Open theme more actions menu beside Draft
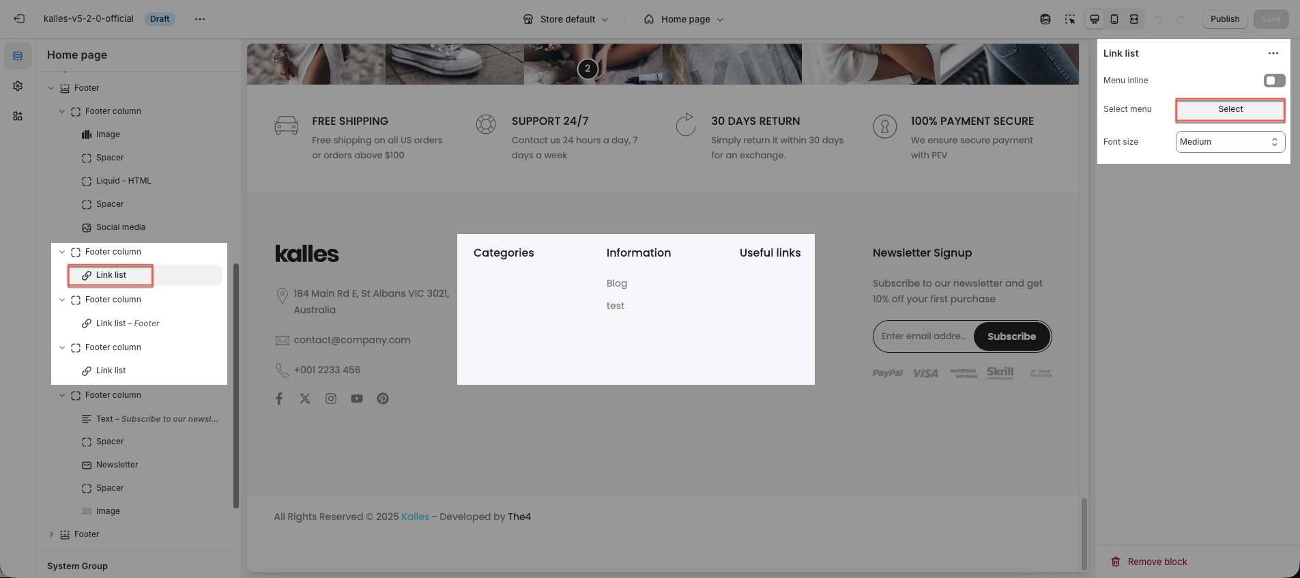The height and width of the screenshot is (578, 1300). (199, 19)
